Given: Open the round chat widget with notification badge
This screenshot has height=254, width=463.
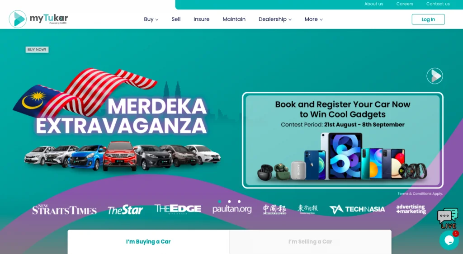Looking at the screenshot, I should (449, 240).
